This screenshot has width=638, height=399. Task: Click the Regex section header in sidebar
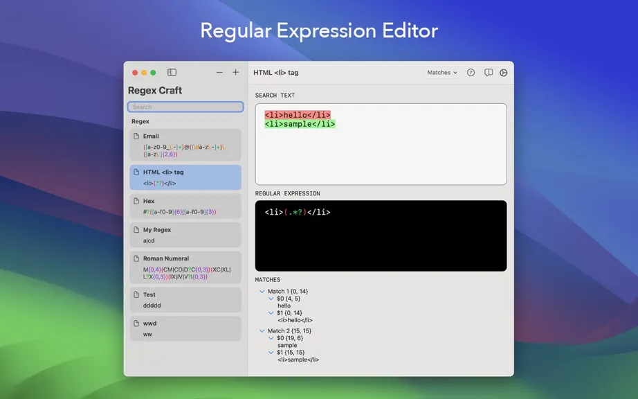(x=140, y=121)
